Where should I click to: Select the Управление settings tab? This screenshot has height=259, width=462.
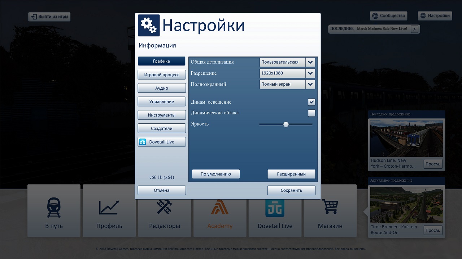tap(162, 102)
